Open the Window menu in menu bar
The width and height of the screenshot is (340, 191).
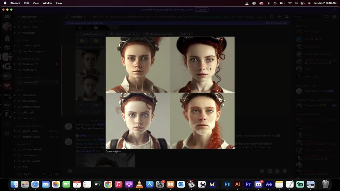47,3
